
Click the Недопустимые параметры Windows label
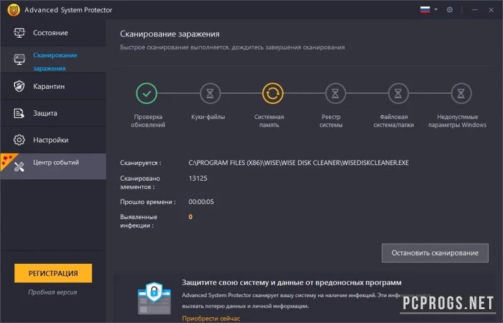tap(458, 121)
